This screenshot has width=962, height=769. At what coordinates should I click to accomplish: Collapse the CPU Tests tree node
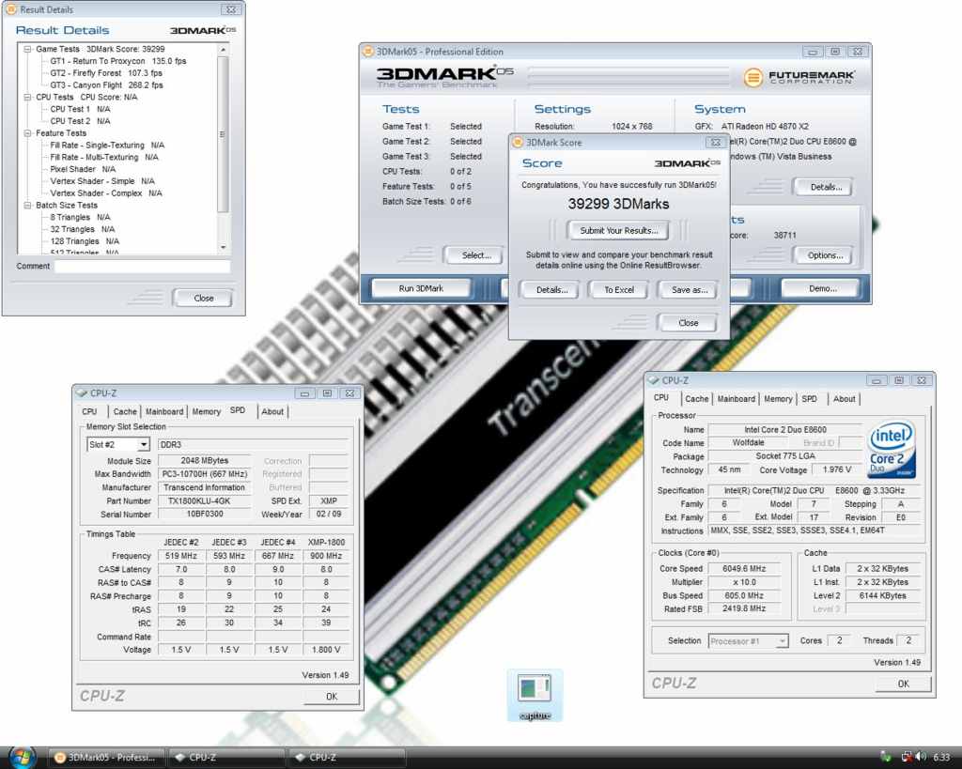tap(27, 97)
